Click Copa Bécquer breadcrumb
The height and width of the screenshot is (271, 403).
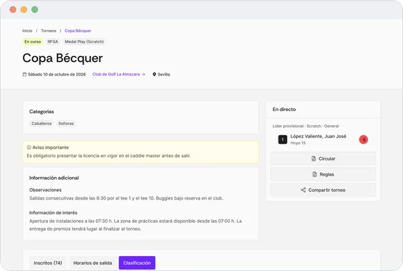(x=78, y=31)
